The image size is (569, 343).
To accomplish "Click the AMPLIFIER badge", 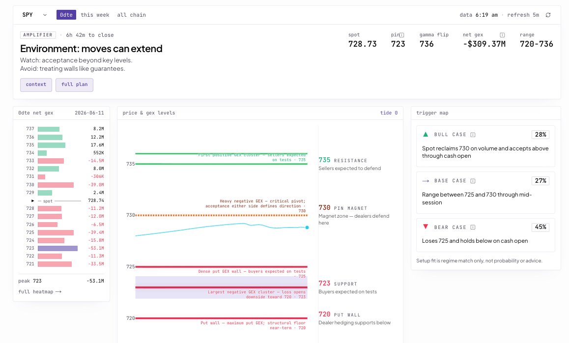I will [x=38, y=35].
